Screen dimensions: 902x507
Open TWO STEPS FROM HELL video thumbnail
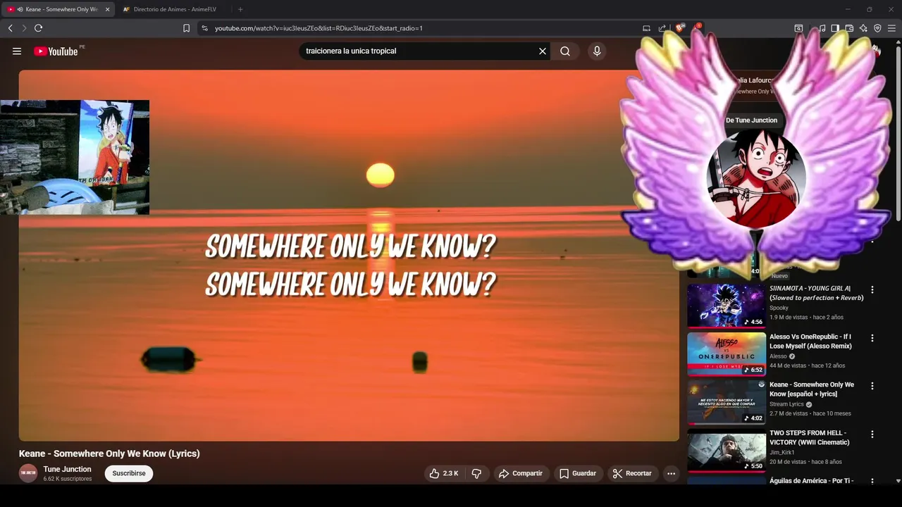(727, 451)
